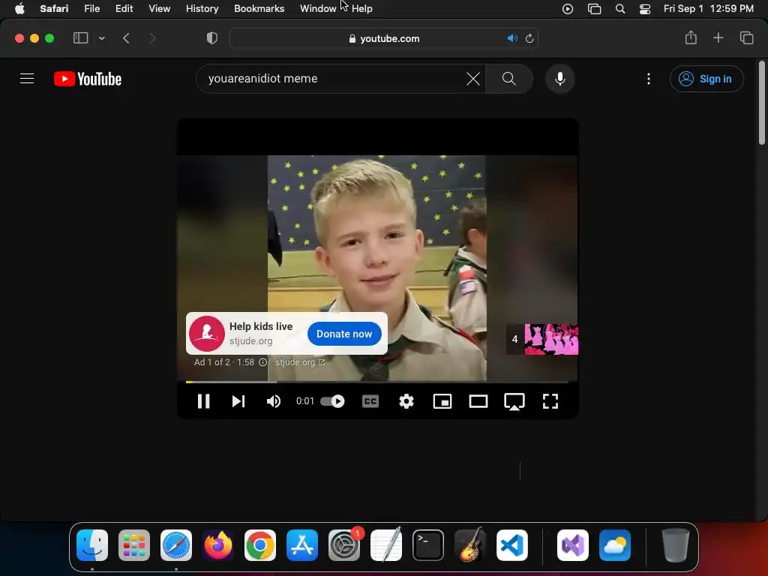Open the clock showing Fri Sep 1
The width and height of the screenshot is (768, 576).
click(708, 8)
